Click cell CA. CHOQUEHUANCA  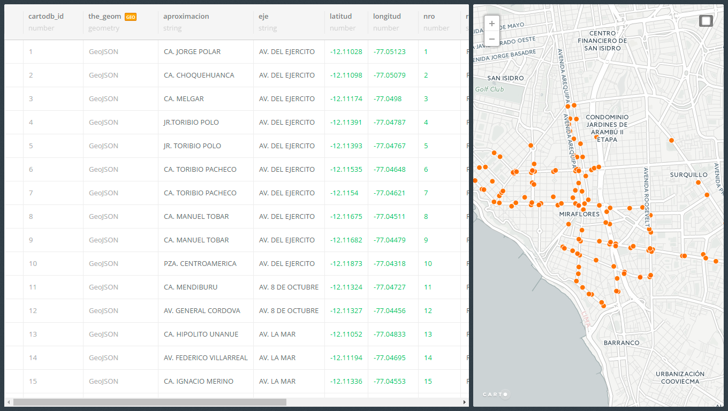point(199,75)
